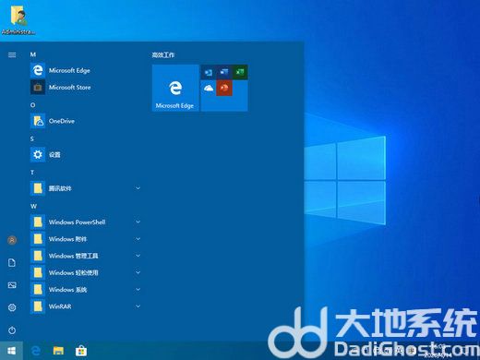Click the Windows 轻松使用 folder icon

(x=38, y=273)
